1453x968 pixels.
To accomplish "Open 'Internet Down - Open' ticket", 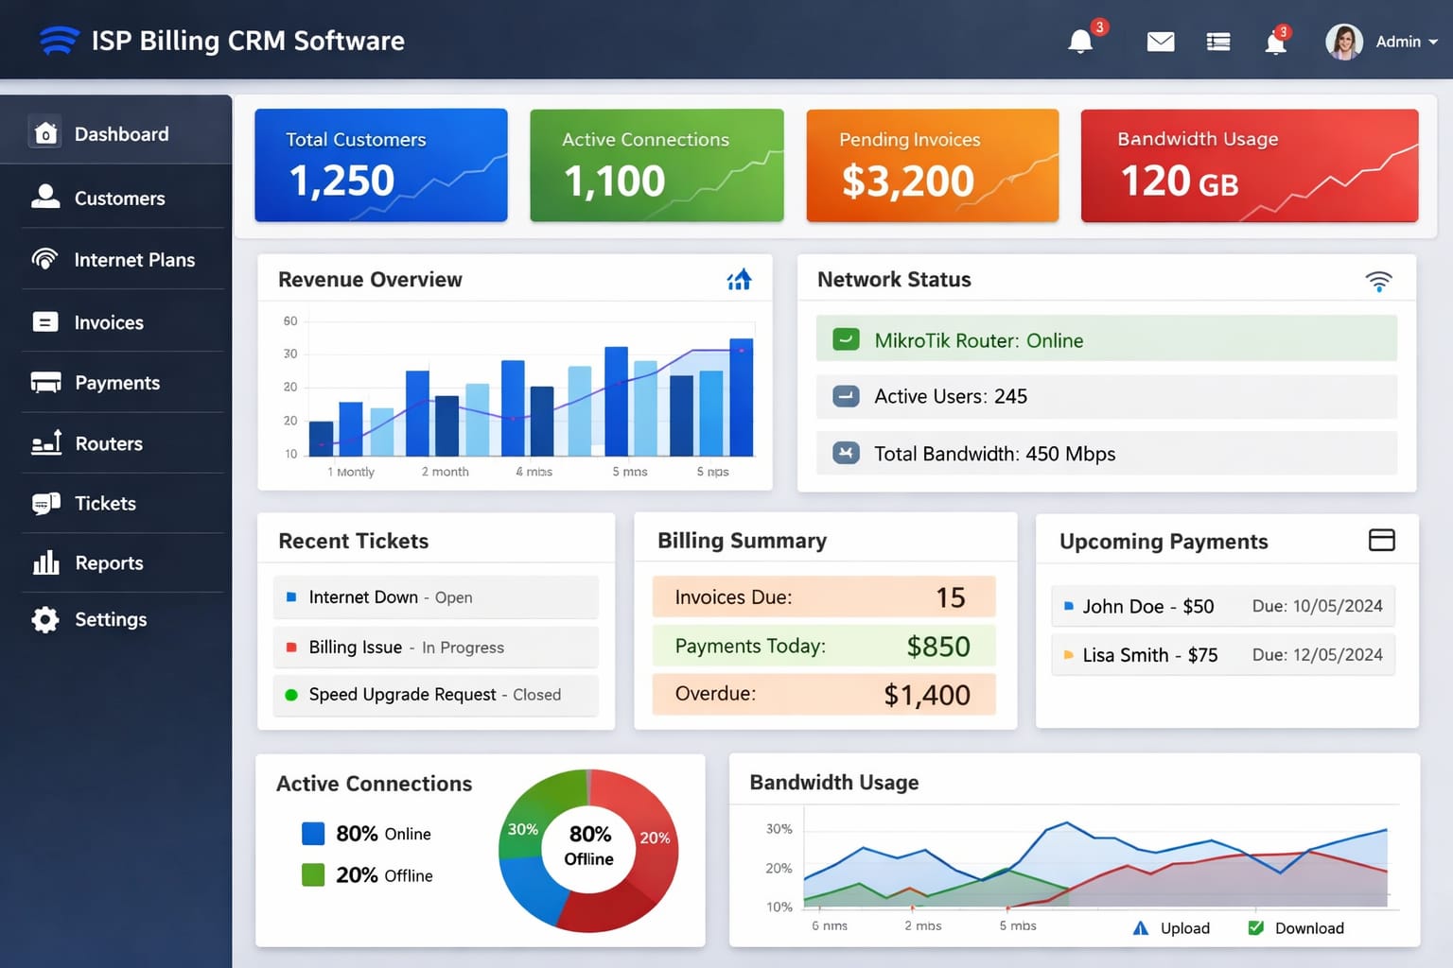I will coord(435,597).
